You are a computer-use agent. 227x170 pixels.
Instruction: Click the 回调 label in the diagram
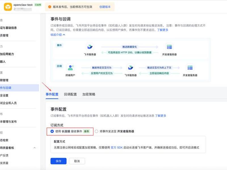tap(59, 66)
